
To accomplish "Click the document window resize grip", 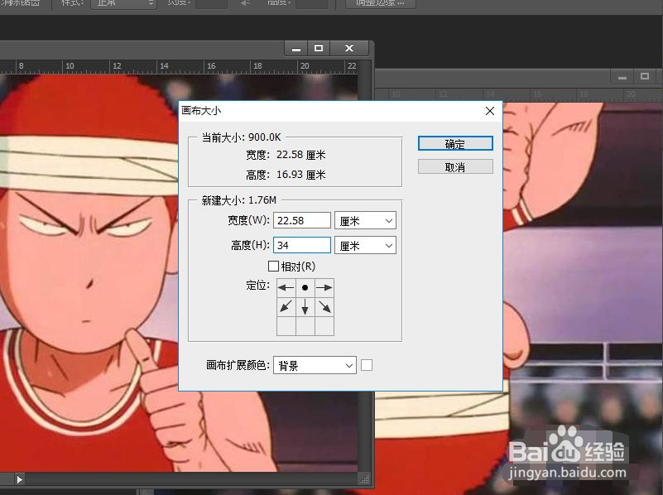I will point(364,479).
